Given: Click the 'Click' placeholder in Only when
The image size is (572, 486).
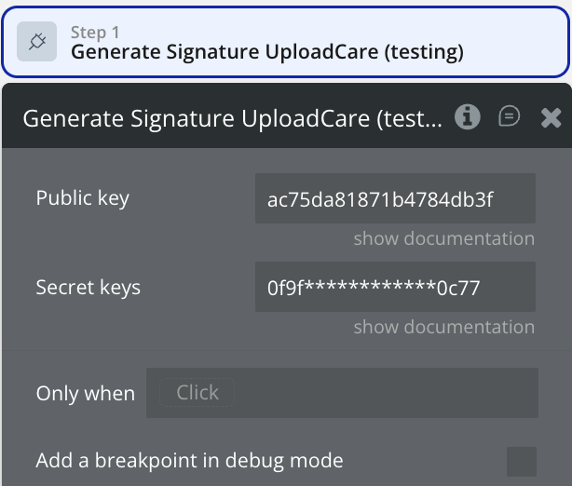Looking at the screenshot, I should pyautogui.click(x=197, y=393).
